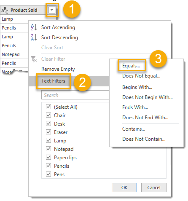The width and height of the screenshot is (188, 201).
Task: Click the Cancel button
Action: (x=154, y=188)
